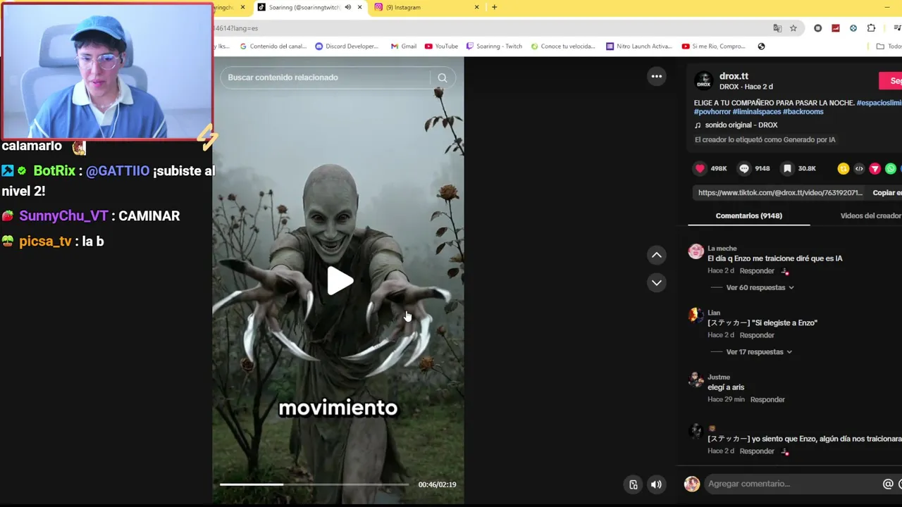Screen dimensions: 902x507
Task: Click the 00:46/02:19 video time readout
Action: [437, 484]
